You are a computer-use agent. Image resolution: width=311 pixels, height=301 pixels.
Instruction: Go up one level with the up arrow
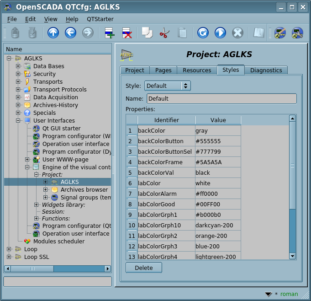(x=53, y=33)
